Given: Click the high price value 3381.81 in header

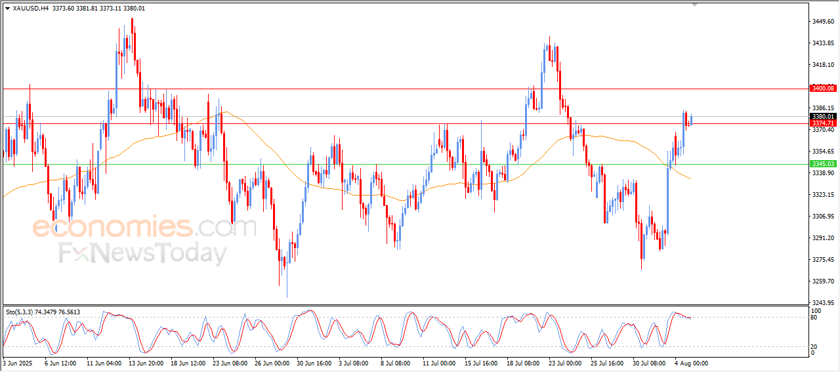Looking at the screenshot, I should (x=86, y=9).
